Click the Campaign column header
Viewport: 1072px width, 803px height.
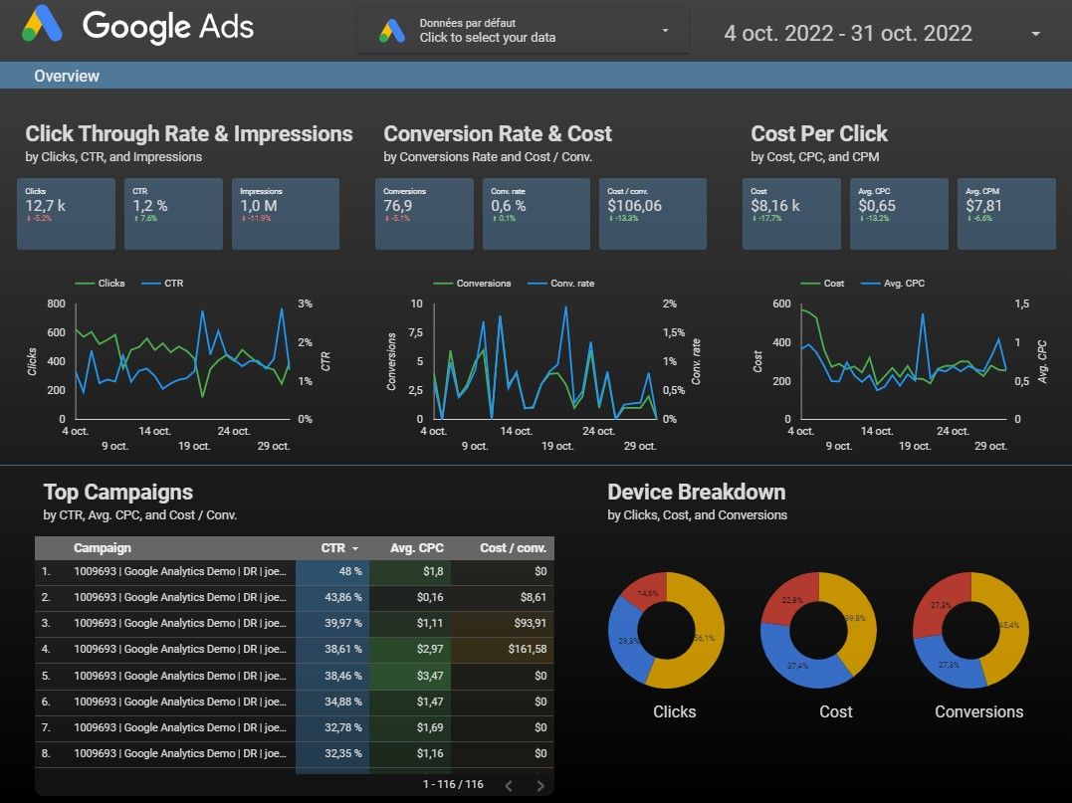[x=102, y=548]
